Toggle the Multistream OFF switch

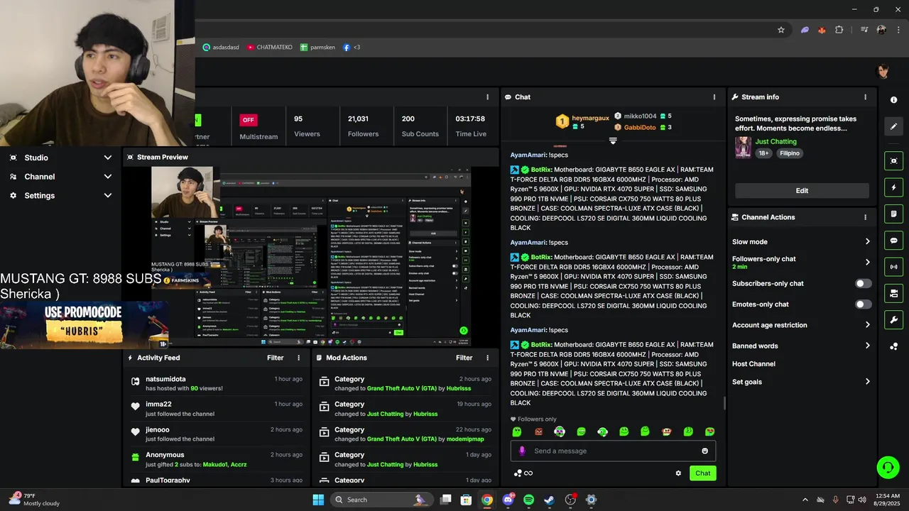click(x=248, y=119)
